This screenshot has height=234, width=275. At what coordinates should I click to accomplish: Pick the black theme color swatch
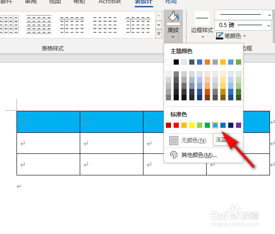point(176,62)
